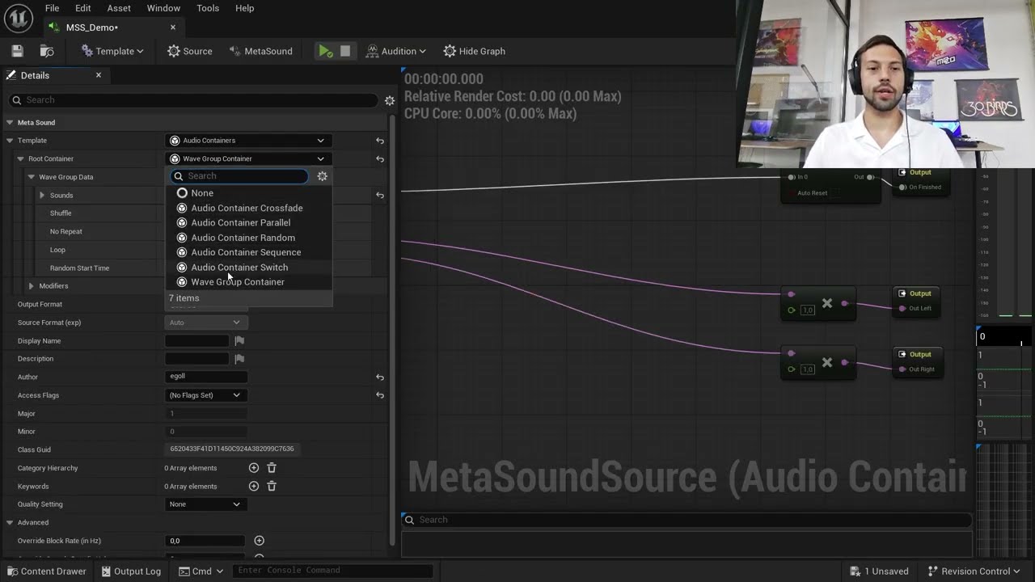Collapse the Meta Sound section
This screenshot has height=582, width=1035.
pos(10,123)
